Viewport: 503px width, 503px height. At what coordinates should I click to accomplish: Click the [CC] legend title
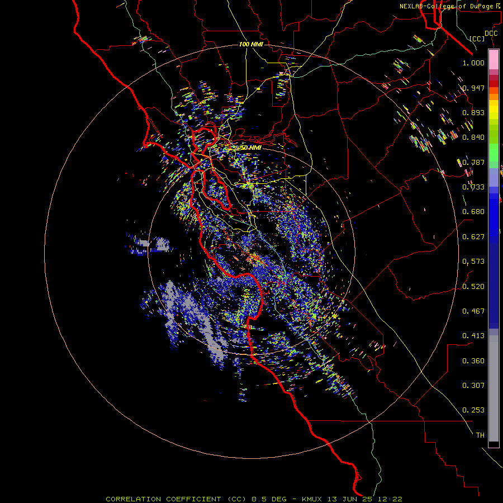[x=477, y=39]
